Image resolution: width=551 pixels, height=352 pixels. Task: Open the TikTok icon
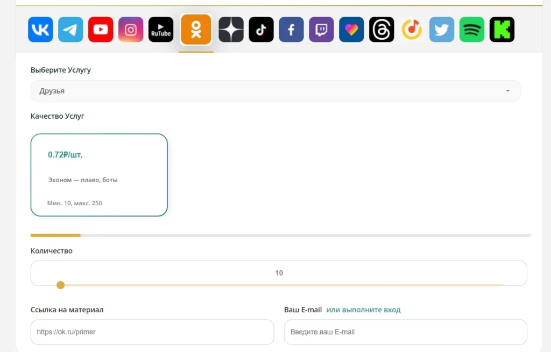(x=261, y=30)
